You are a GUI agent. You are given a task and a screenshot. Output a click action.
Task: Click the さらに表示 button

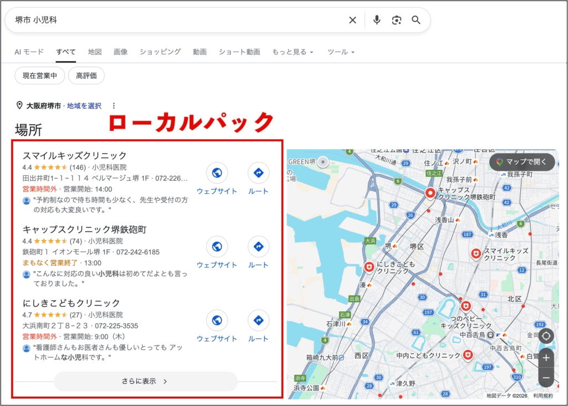[x=146, y=382]
